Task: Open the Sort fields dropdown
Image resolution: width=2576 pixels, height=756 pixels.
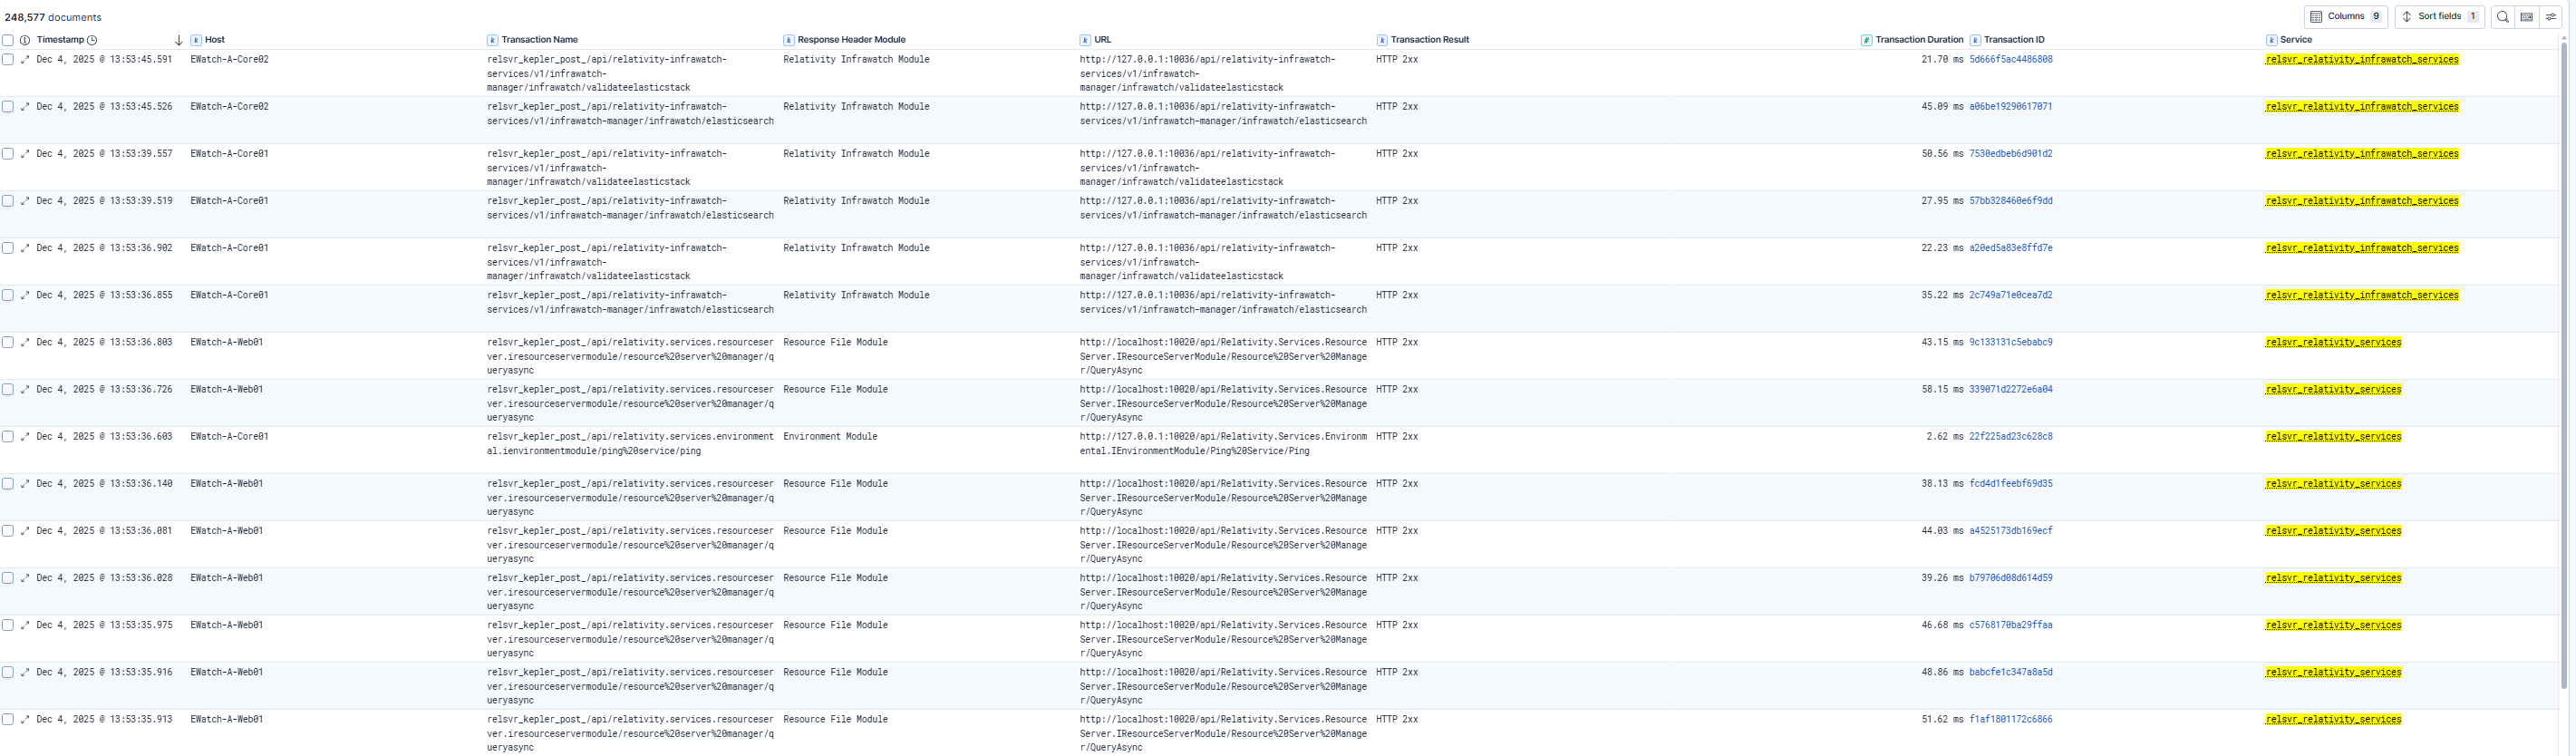Action: 2439,17
